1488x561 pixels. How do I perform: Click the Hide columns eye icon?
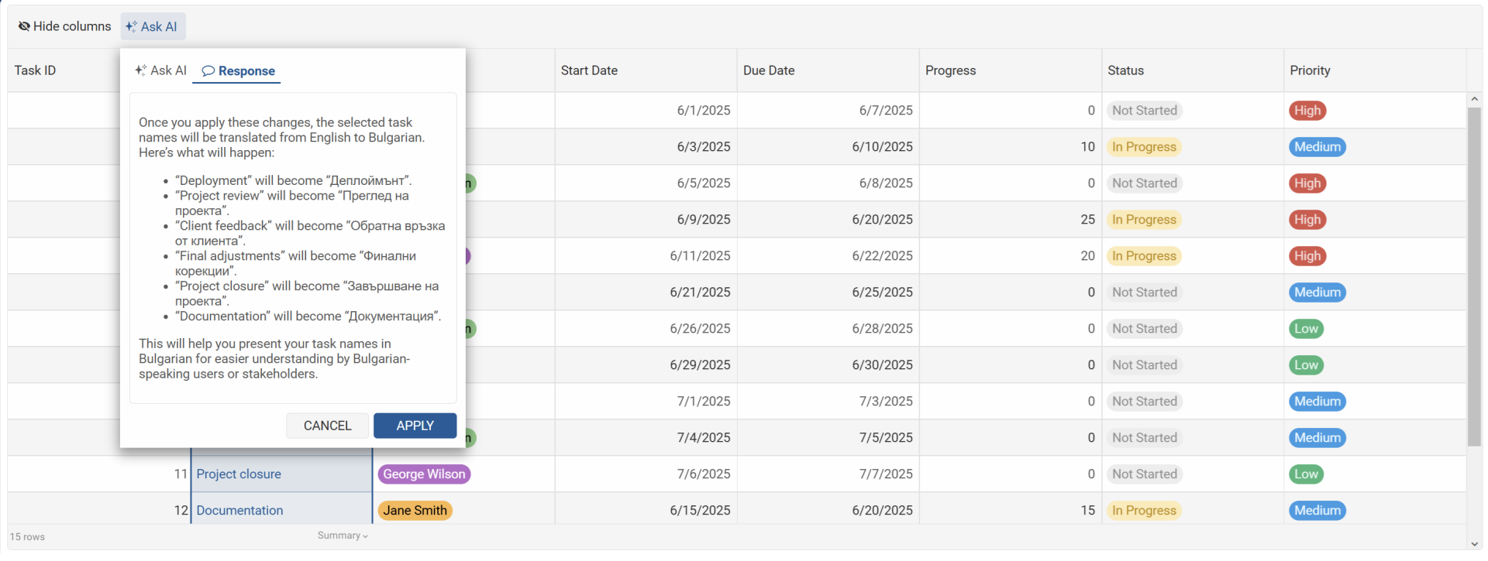(x=24, y=26)
